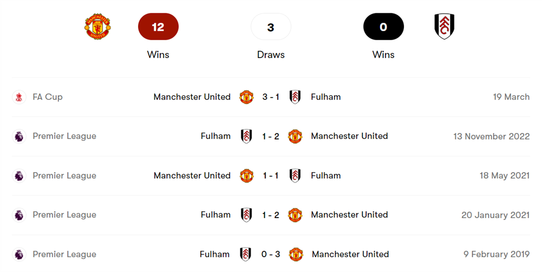Select the red 12 wins badge

click(x=158, y=27)
